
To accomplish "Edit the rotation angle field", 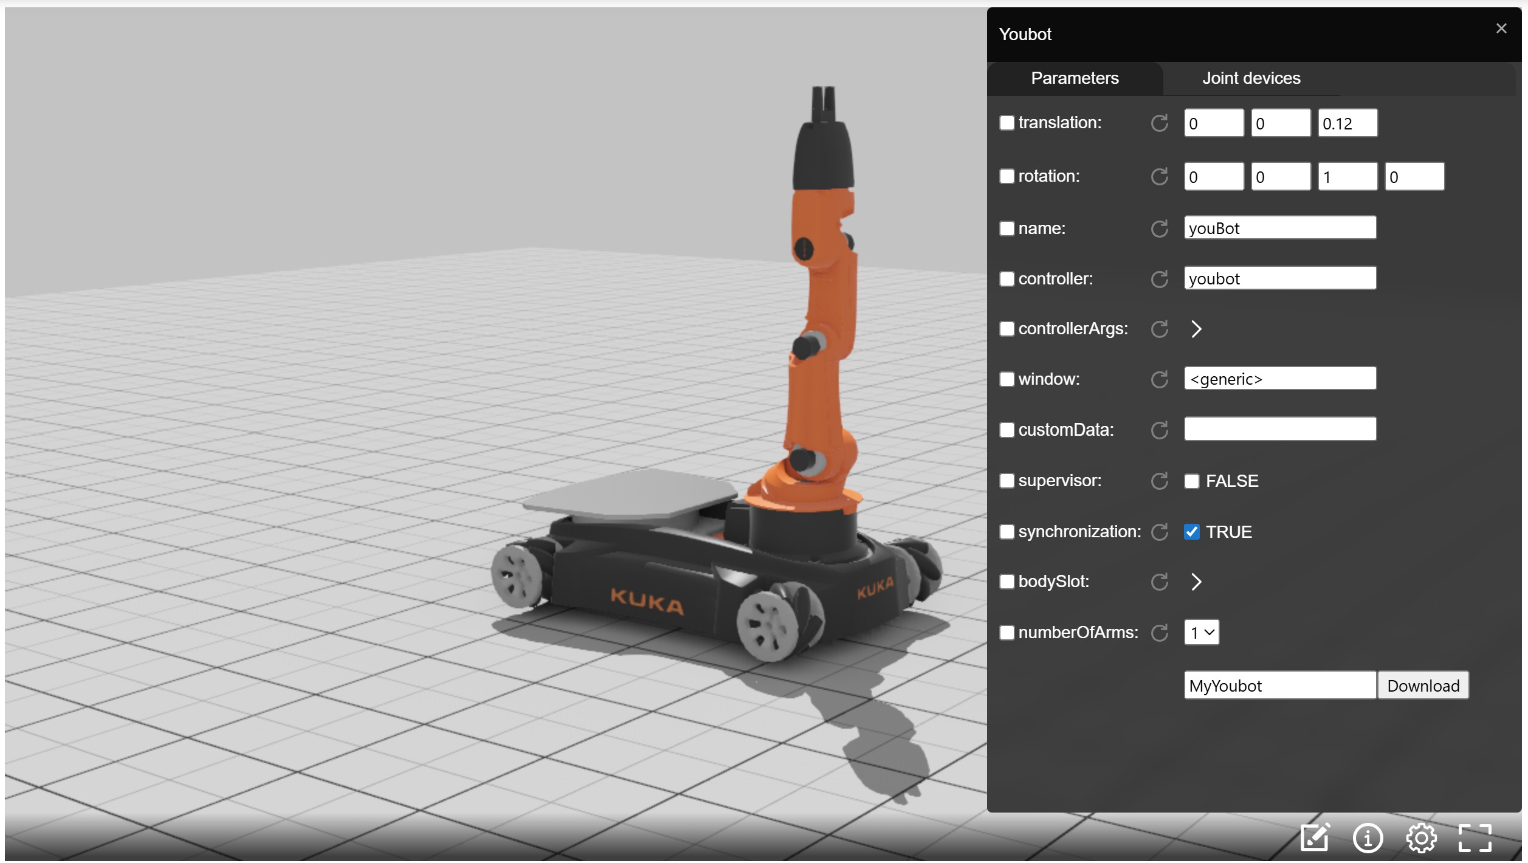I will point(1414,177).
